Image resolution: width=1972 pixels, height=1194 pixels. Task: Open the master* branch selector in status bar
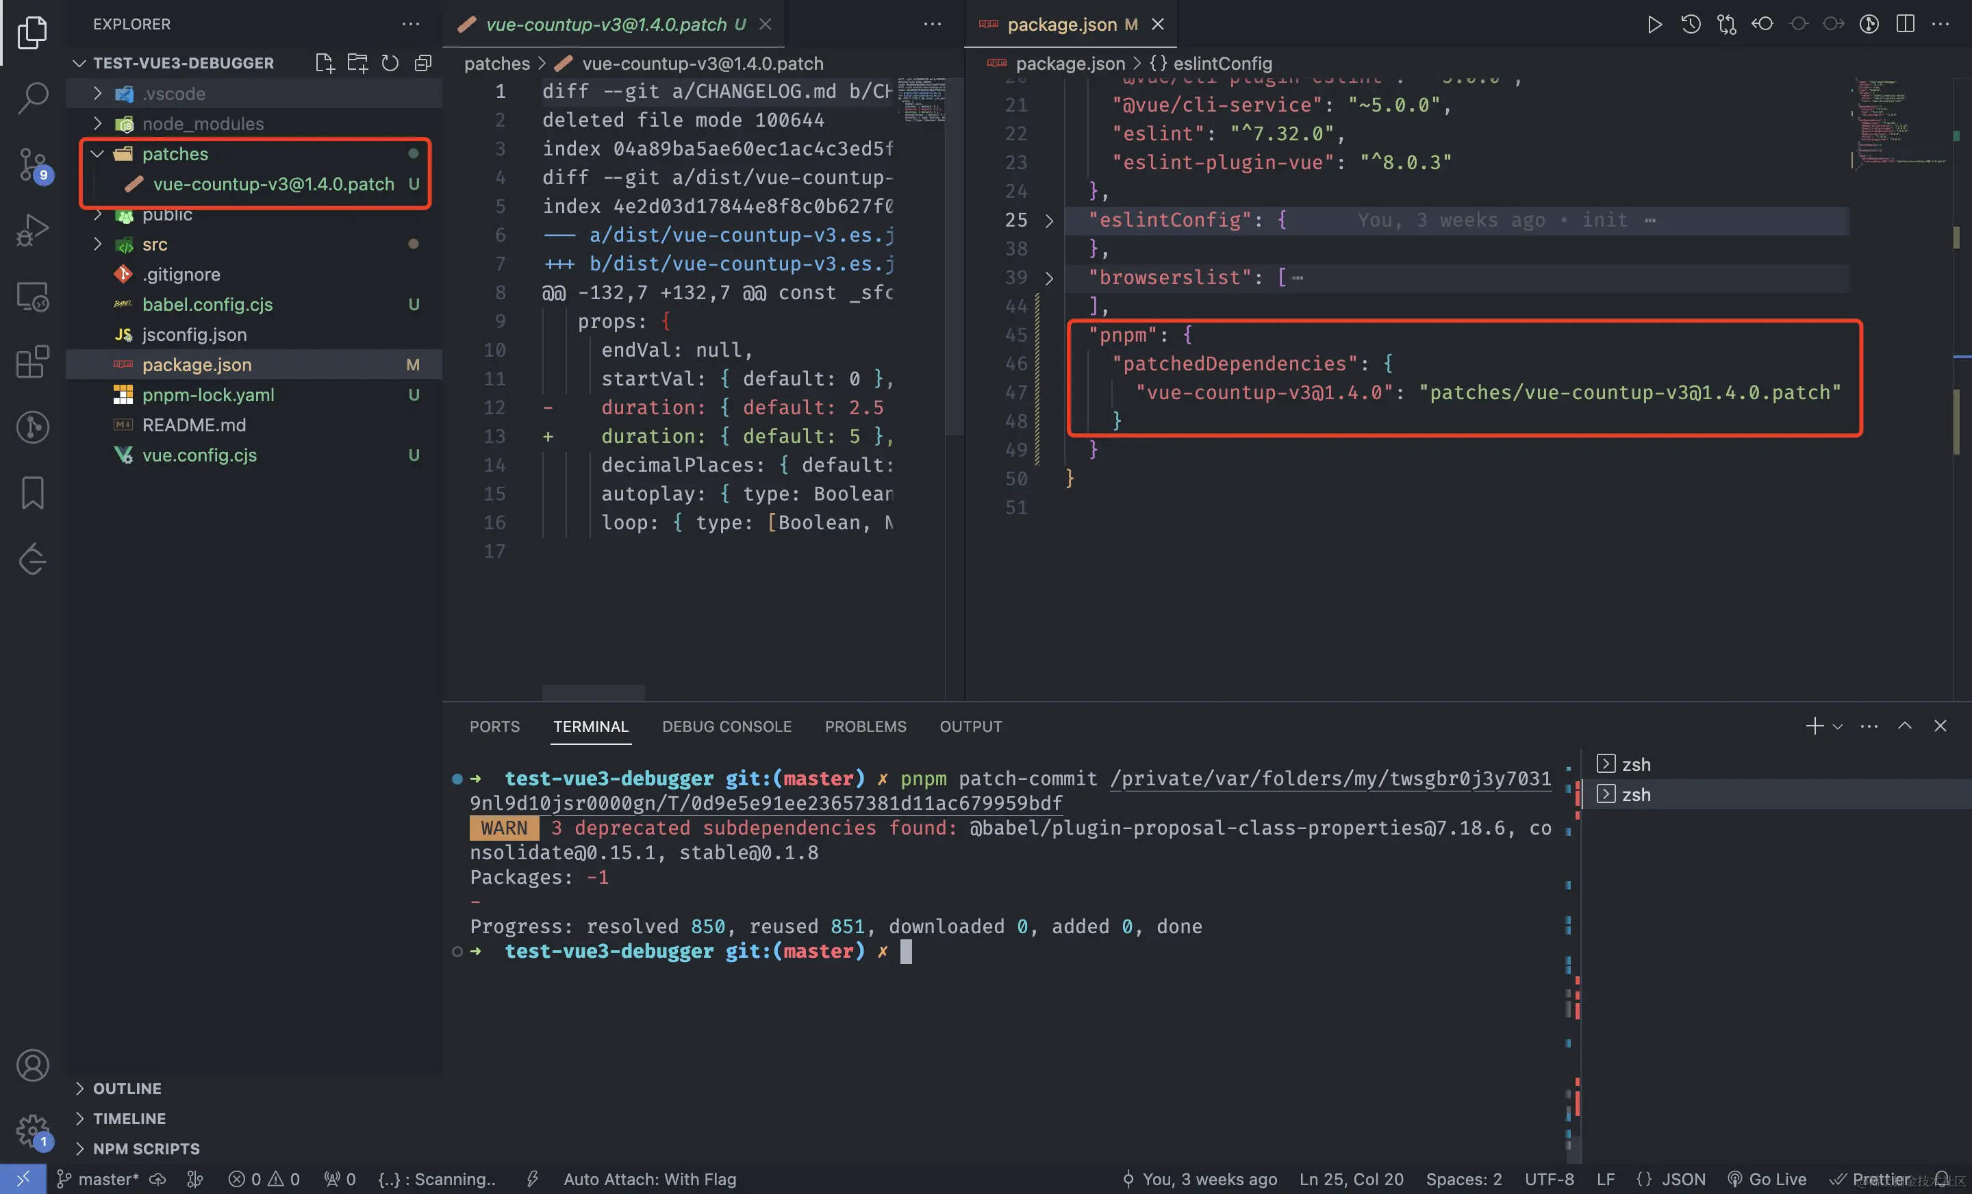[97, 1179]
